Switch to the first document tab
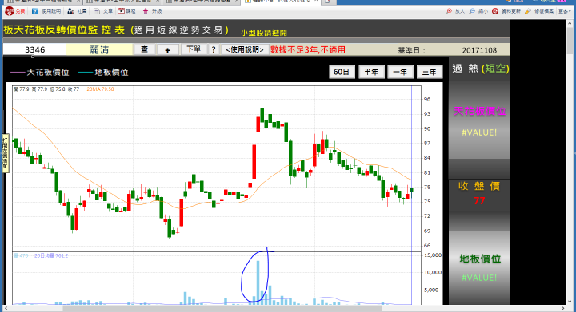576x312 pixels. 42,2
